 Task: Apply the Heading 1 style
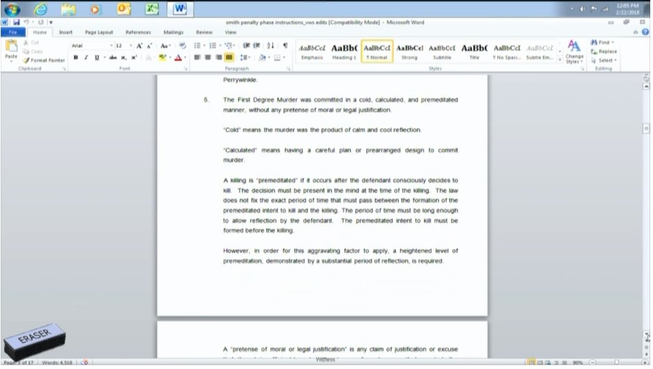[x=344, y=51]
